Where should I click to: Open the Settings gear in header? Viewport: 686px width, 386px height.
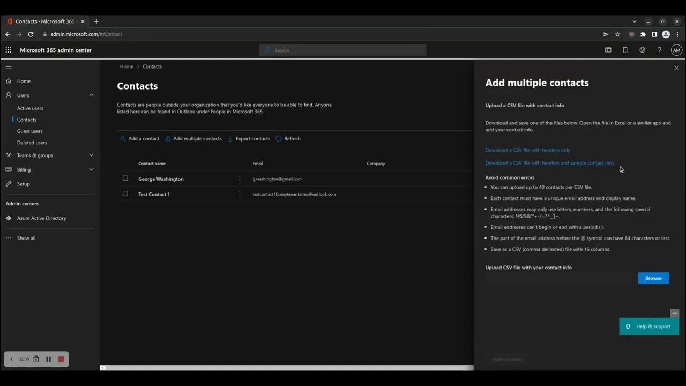642,50
